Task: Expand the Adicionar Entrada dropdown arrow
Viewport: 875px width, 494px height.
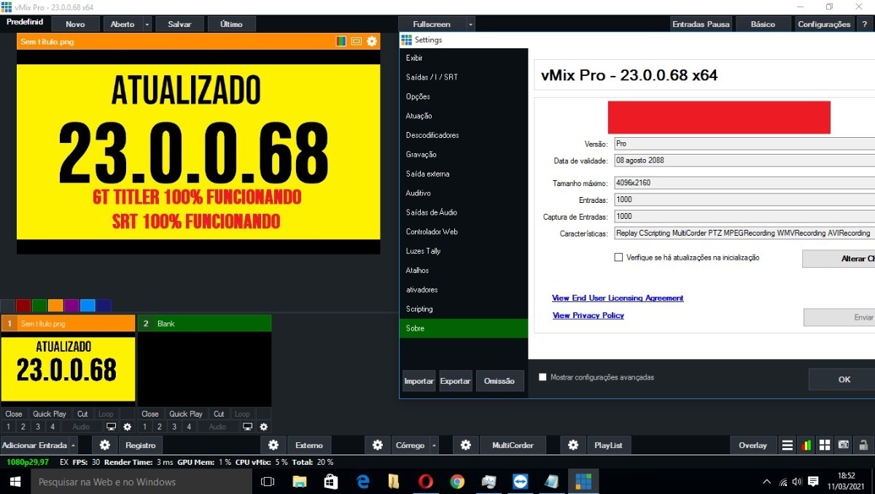Action: click(73, 445)
